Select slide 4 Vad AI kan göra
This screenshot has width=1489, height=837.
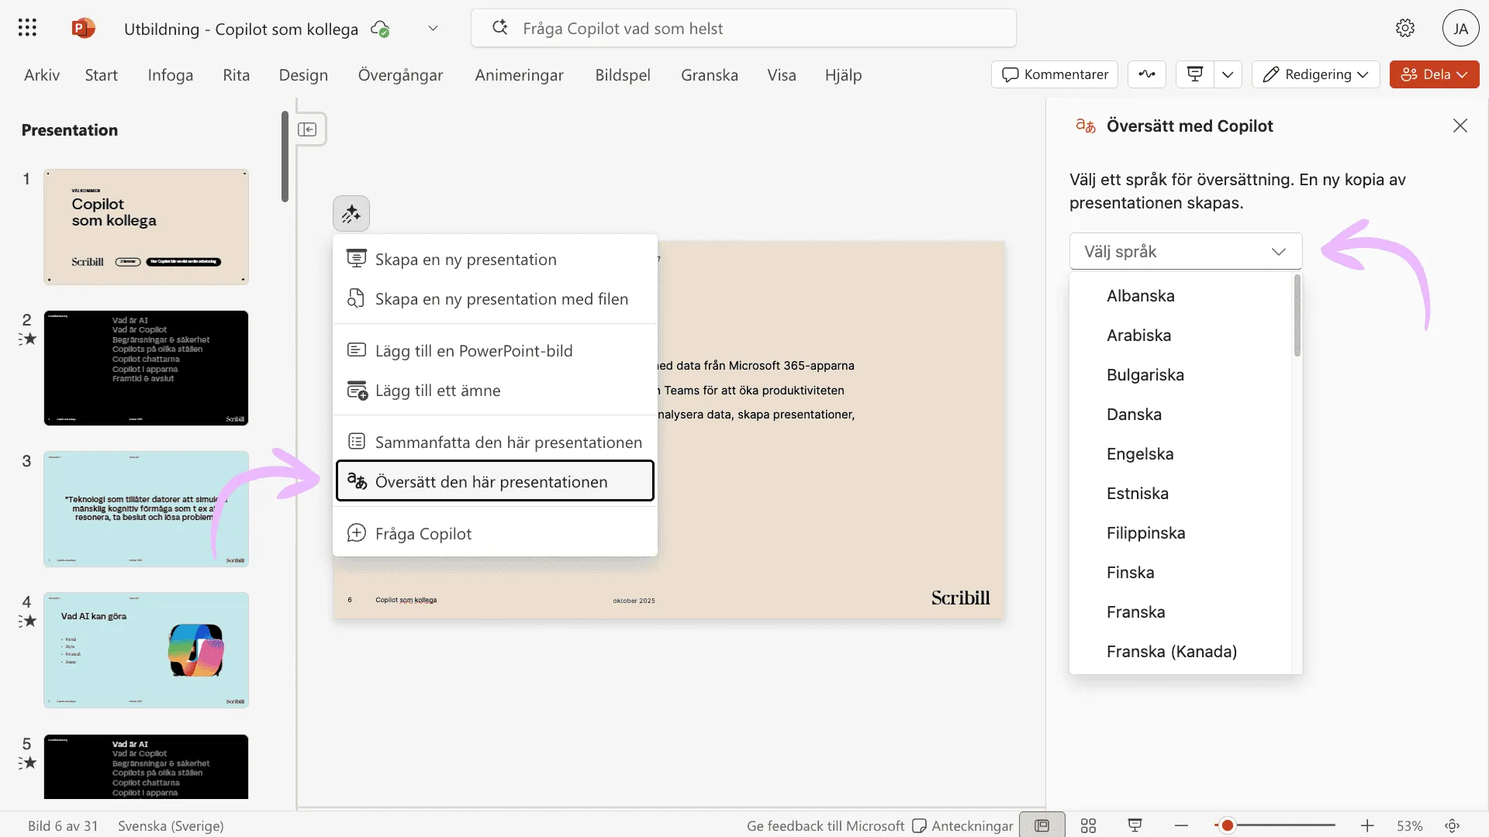tap(146, 650)
